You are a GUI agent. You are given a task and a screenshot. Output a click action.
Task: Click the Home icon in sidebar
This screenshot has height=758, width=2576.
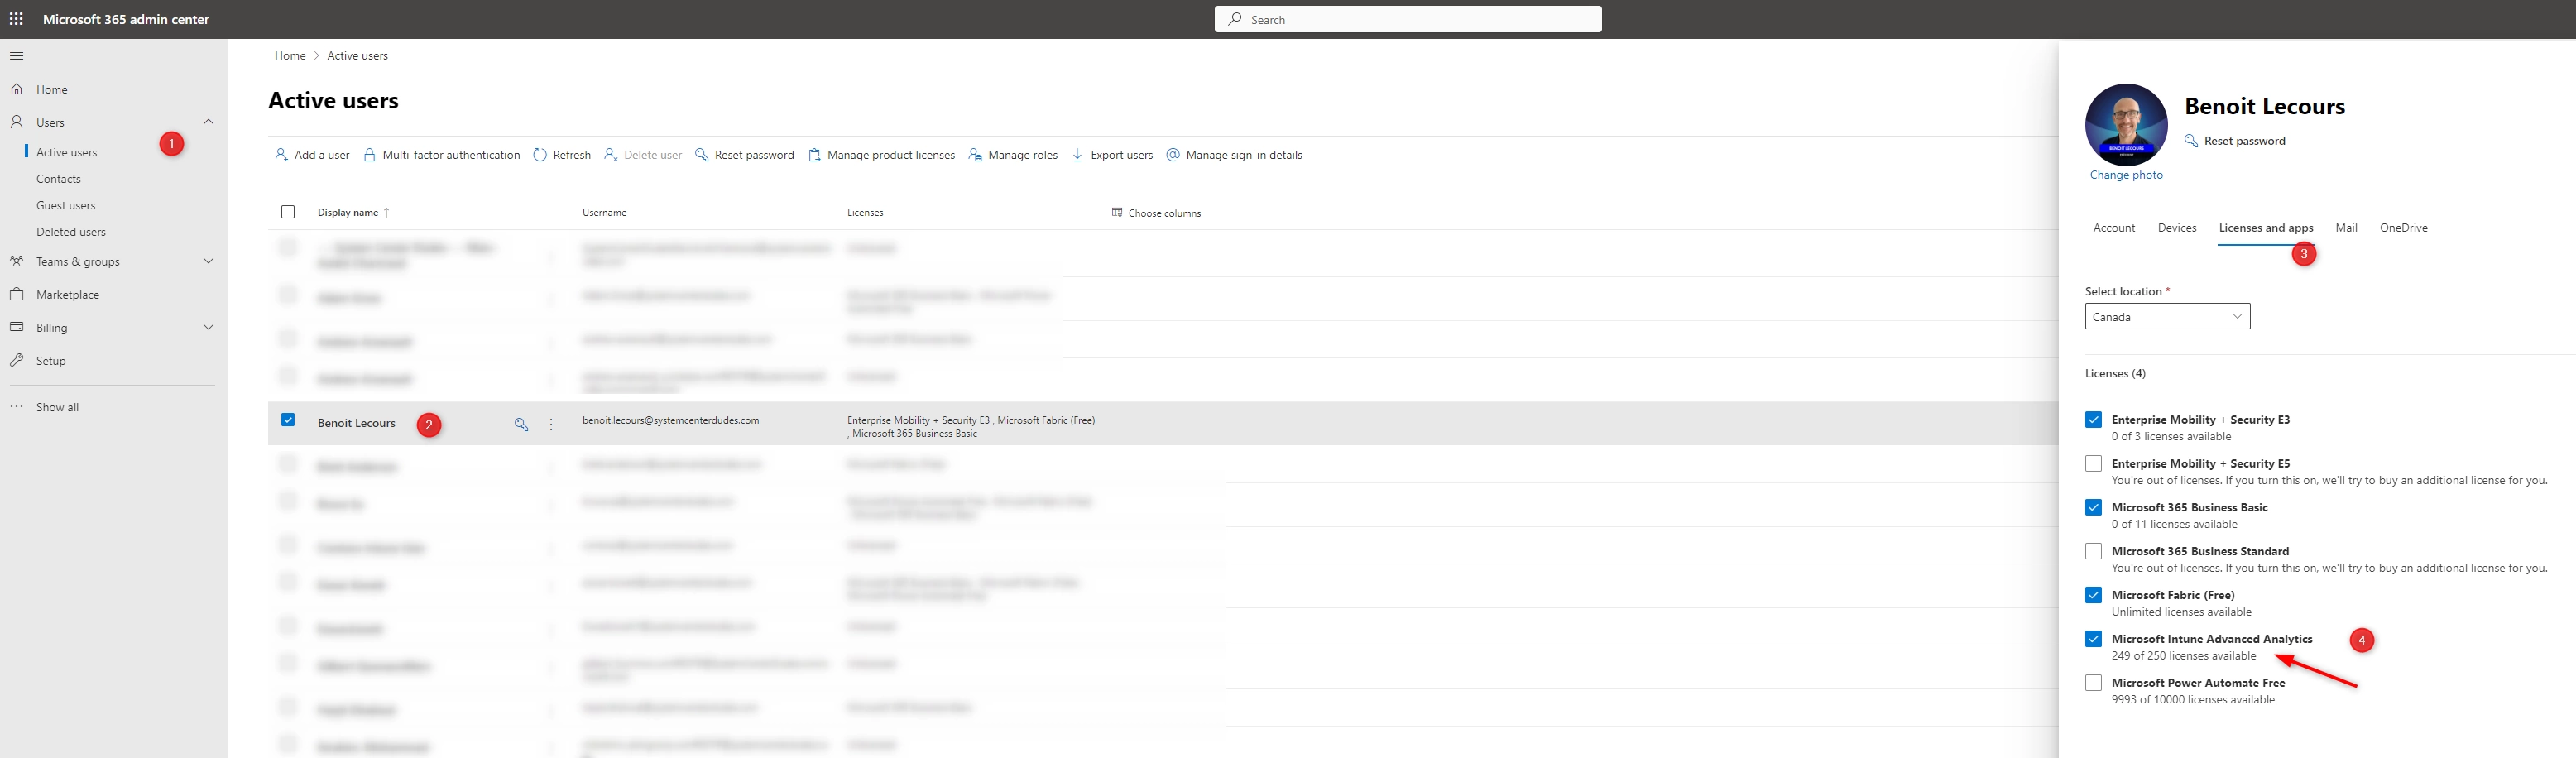pyautogui.click(x=17, y=89)
